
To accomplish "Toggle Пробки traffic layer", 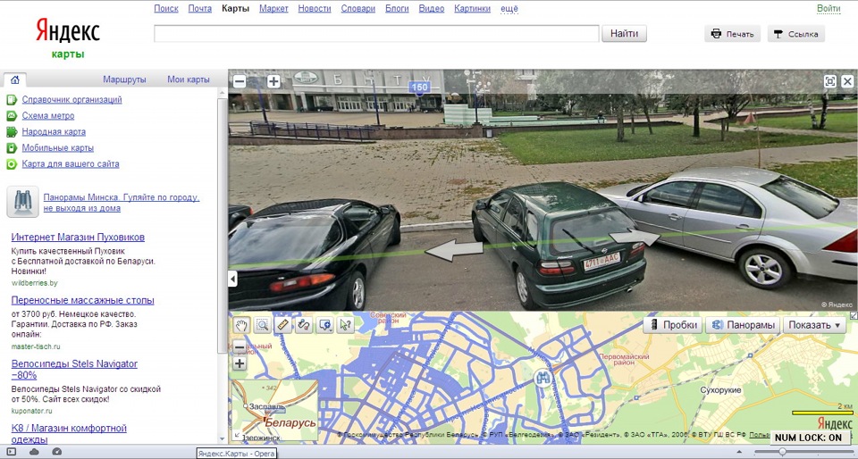I will 672,325.
